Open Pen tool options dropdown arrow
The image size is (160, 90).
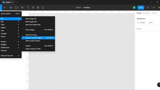24,8
